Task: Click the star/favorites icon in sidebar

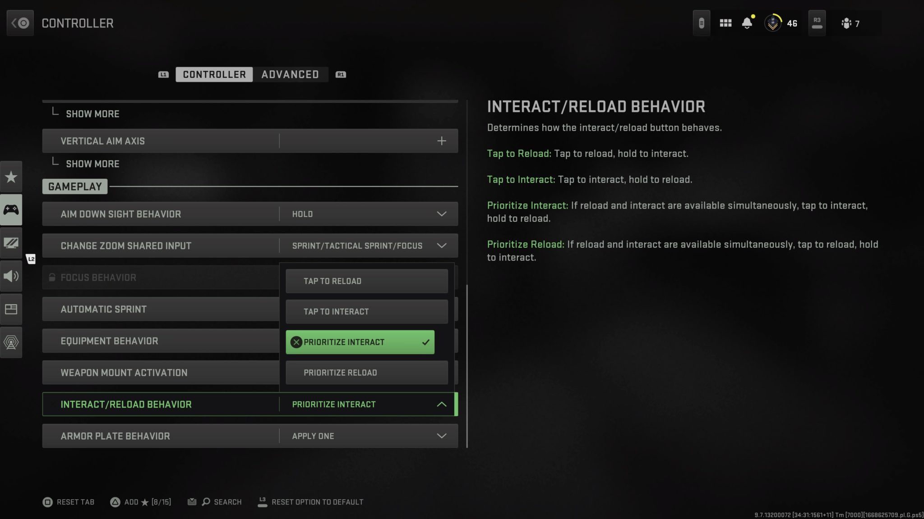Action: 11,177
